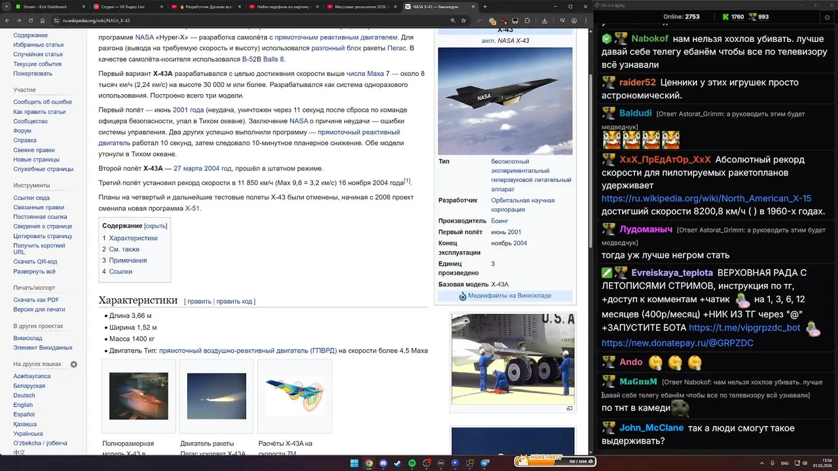Click Развернуть всё in the sidebar

34,271
